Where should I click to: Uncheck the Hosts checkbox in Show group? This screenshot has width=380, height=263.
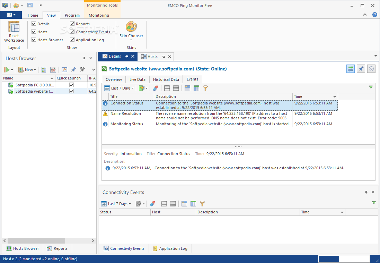coord(34,32)
